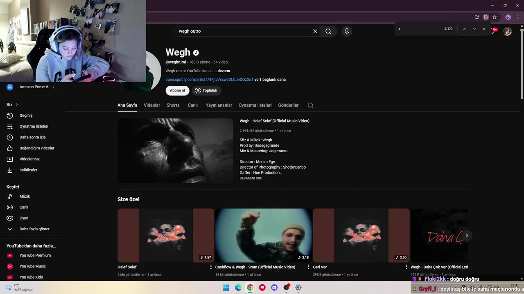524x294 pixels.
Task: Select the 'Ana Sayfa' tab
Action: [x=127, y=105]
